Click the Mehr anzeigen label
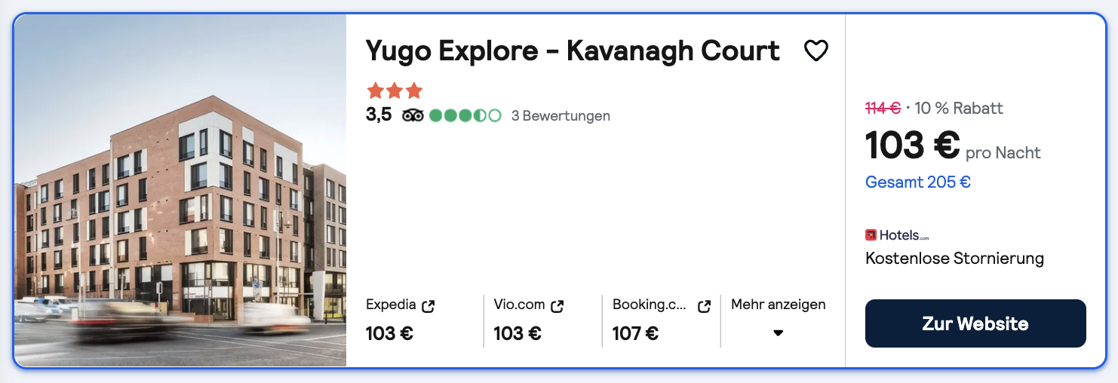Screen dimensions: 1118x383 point(778,305)
